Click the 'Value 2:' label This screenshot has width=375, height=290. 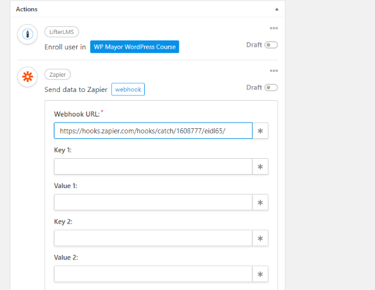(x=66, y=258)
